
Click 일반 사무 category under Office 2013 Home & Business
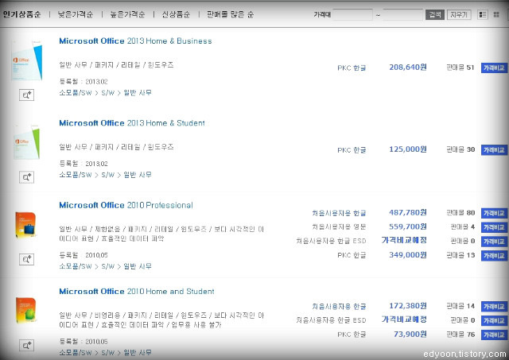pyautogui.click(x=138, y=93)
